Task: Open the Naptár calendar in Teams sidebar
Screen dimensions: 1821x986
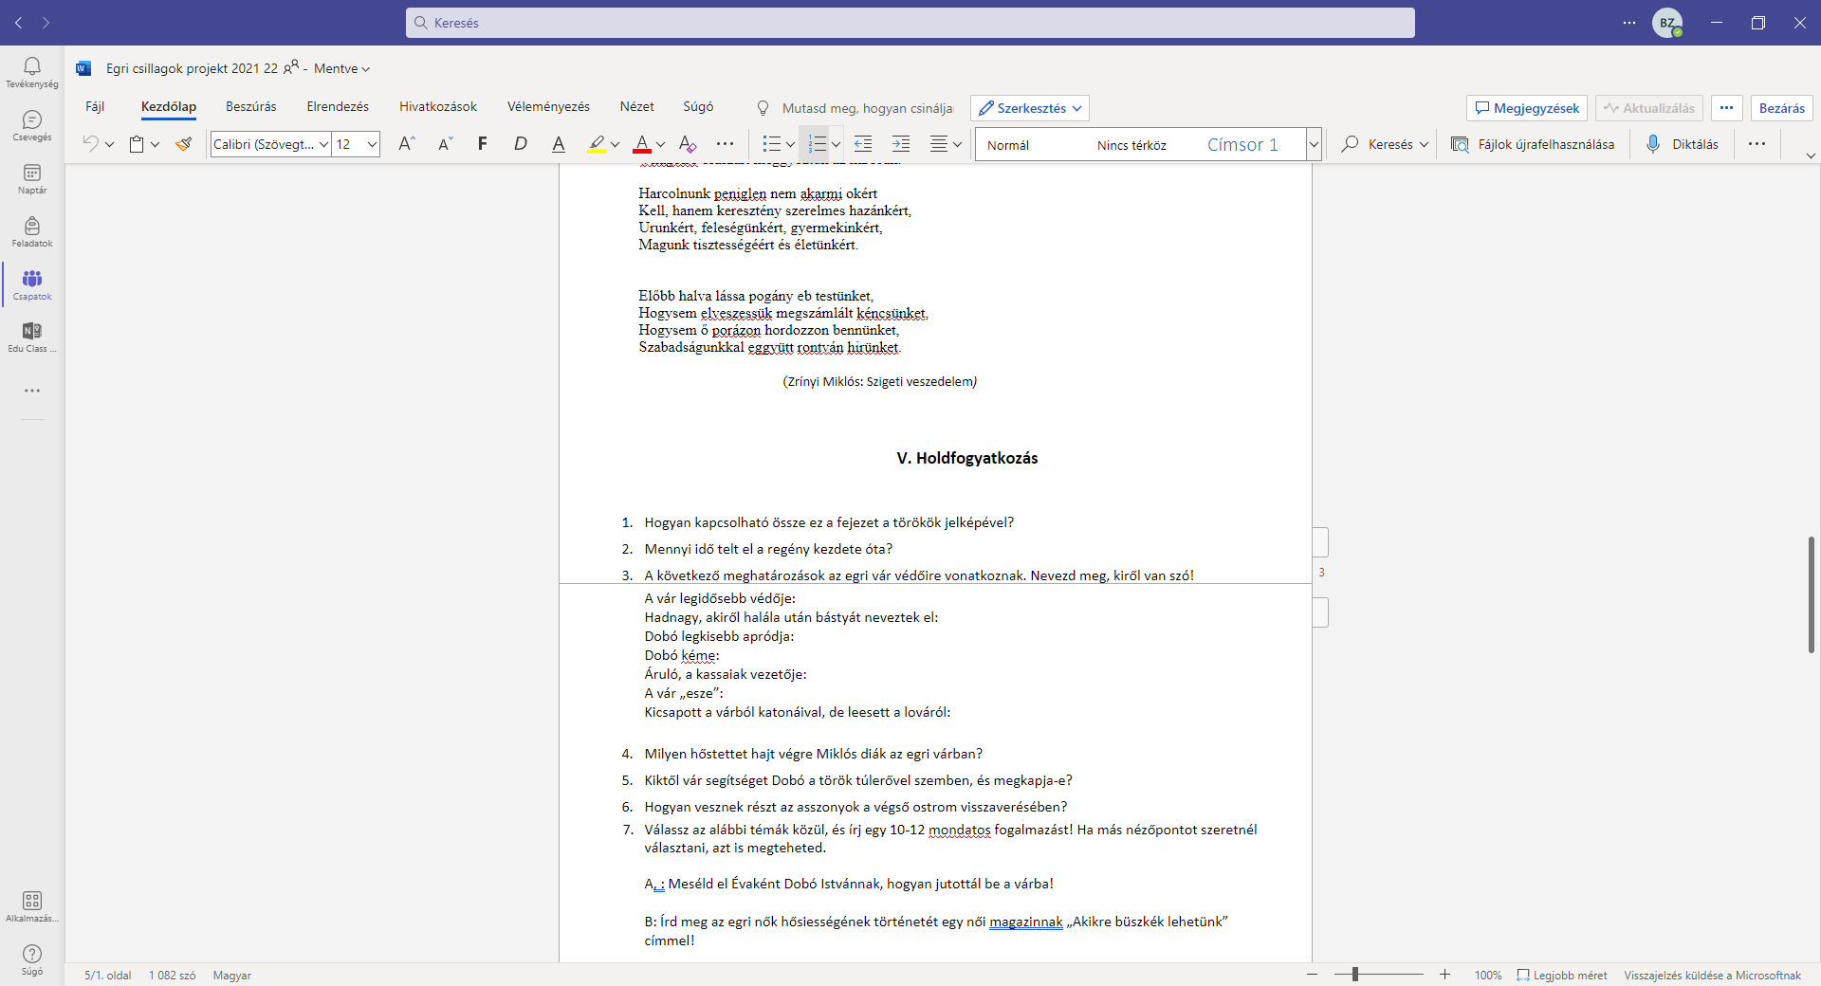Action: point(32,178)
